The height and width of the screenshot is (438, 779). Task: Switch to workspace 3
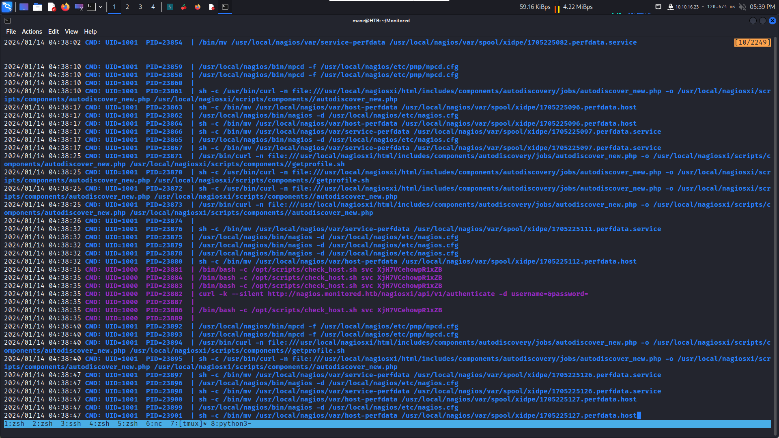click(140, 7)
